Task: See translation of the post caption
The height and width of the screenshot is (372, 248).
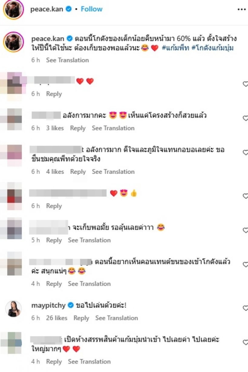Action: tap(67, 60)
